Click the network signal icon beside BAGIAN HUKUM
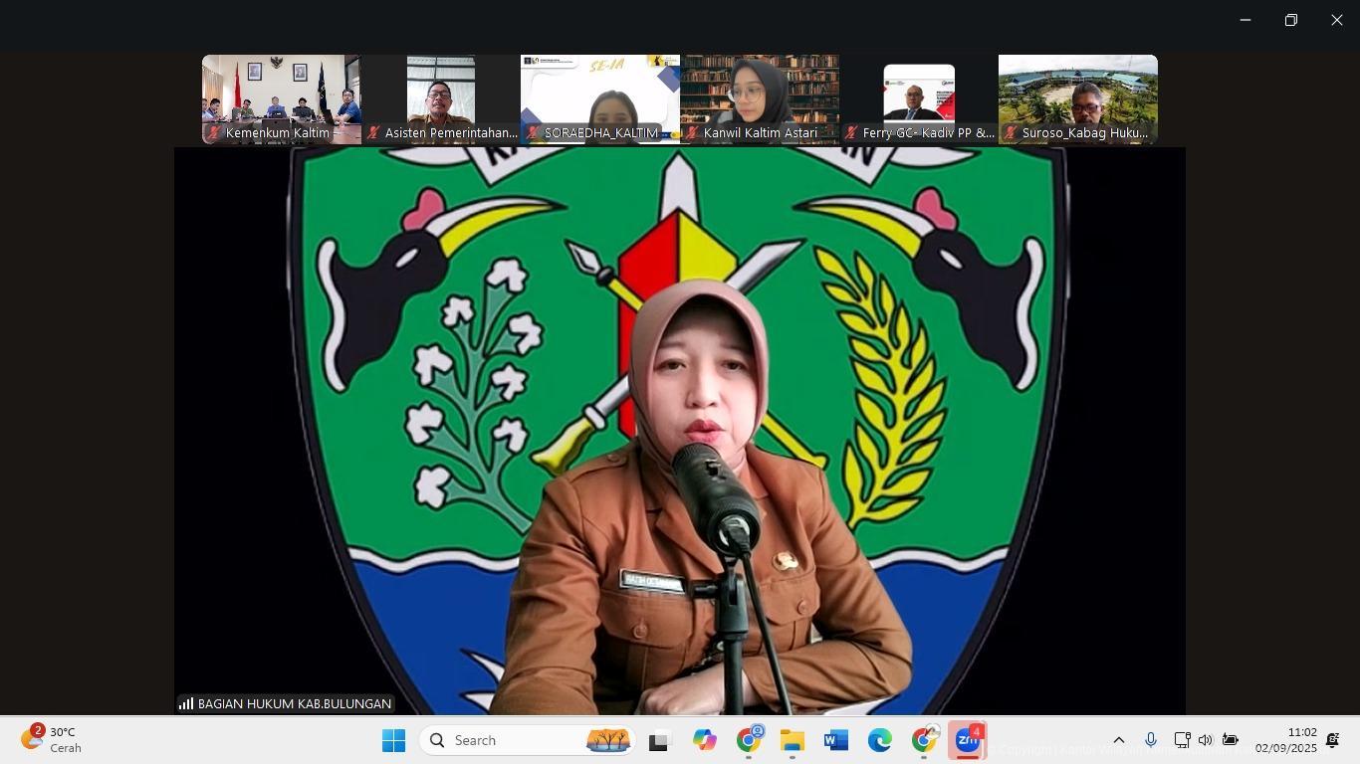Viewport: 1360px width, 764px height. pos(186,703)
